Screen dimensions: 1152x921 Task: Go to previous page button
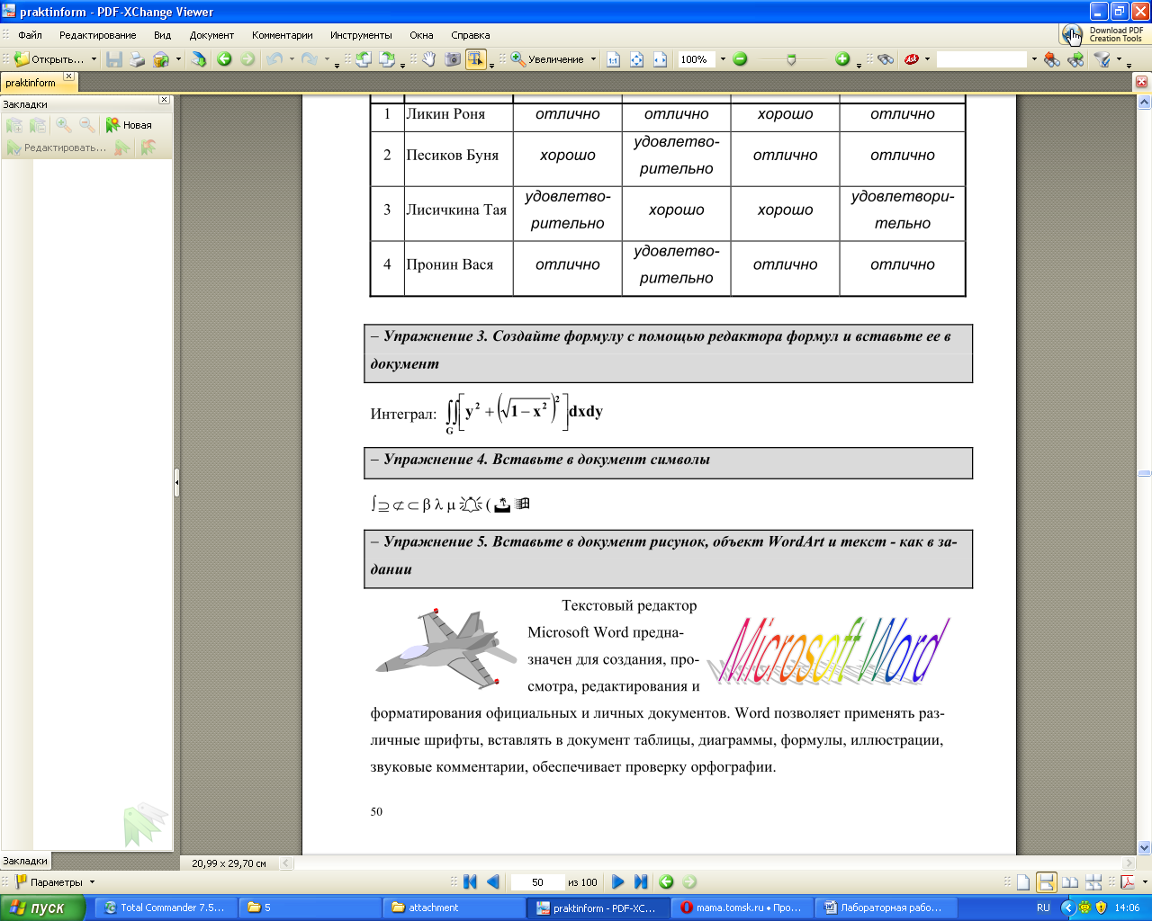coord(492,882)
